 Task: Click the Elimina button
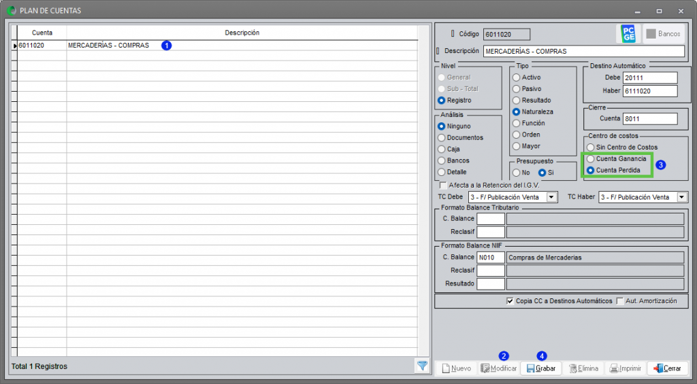point(583,368)
